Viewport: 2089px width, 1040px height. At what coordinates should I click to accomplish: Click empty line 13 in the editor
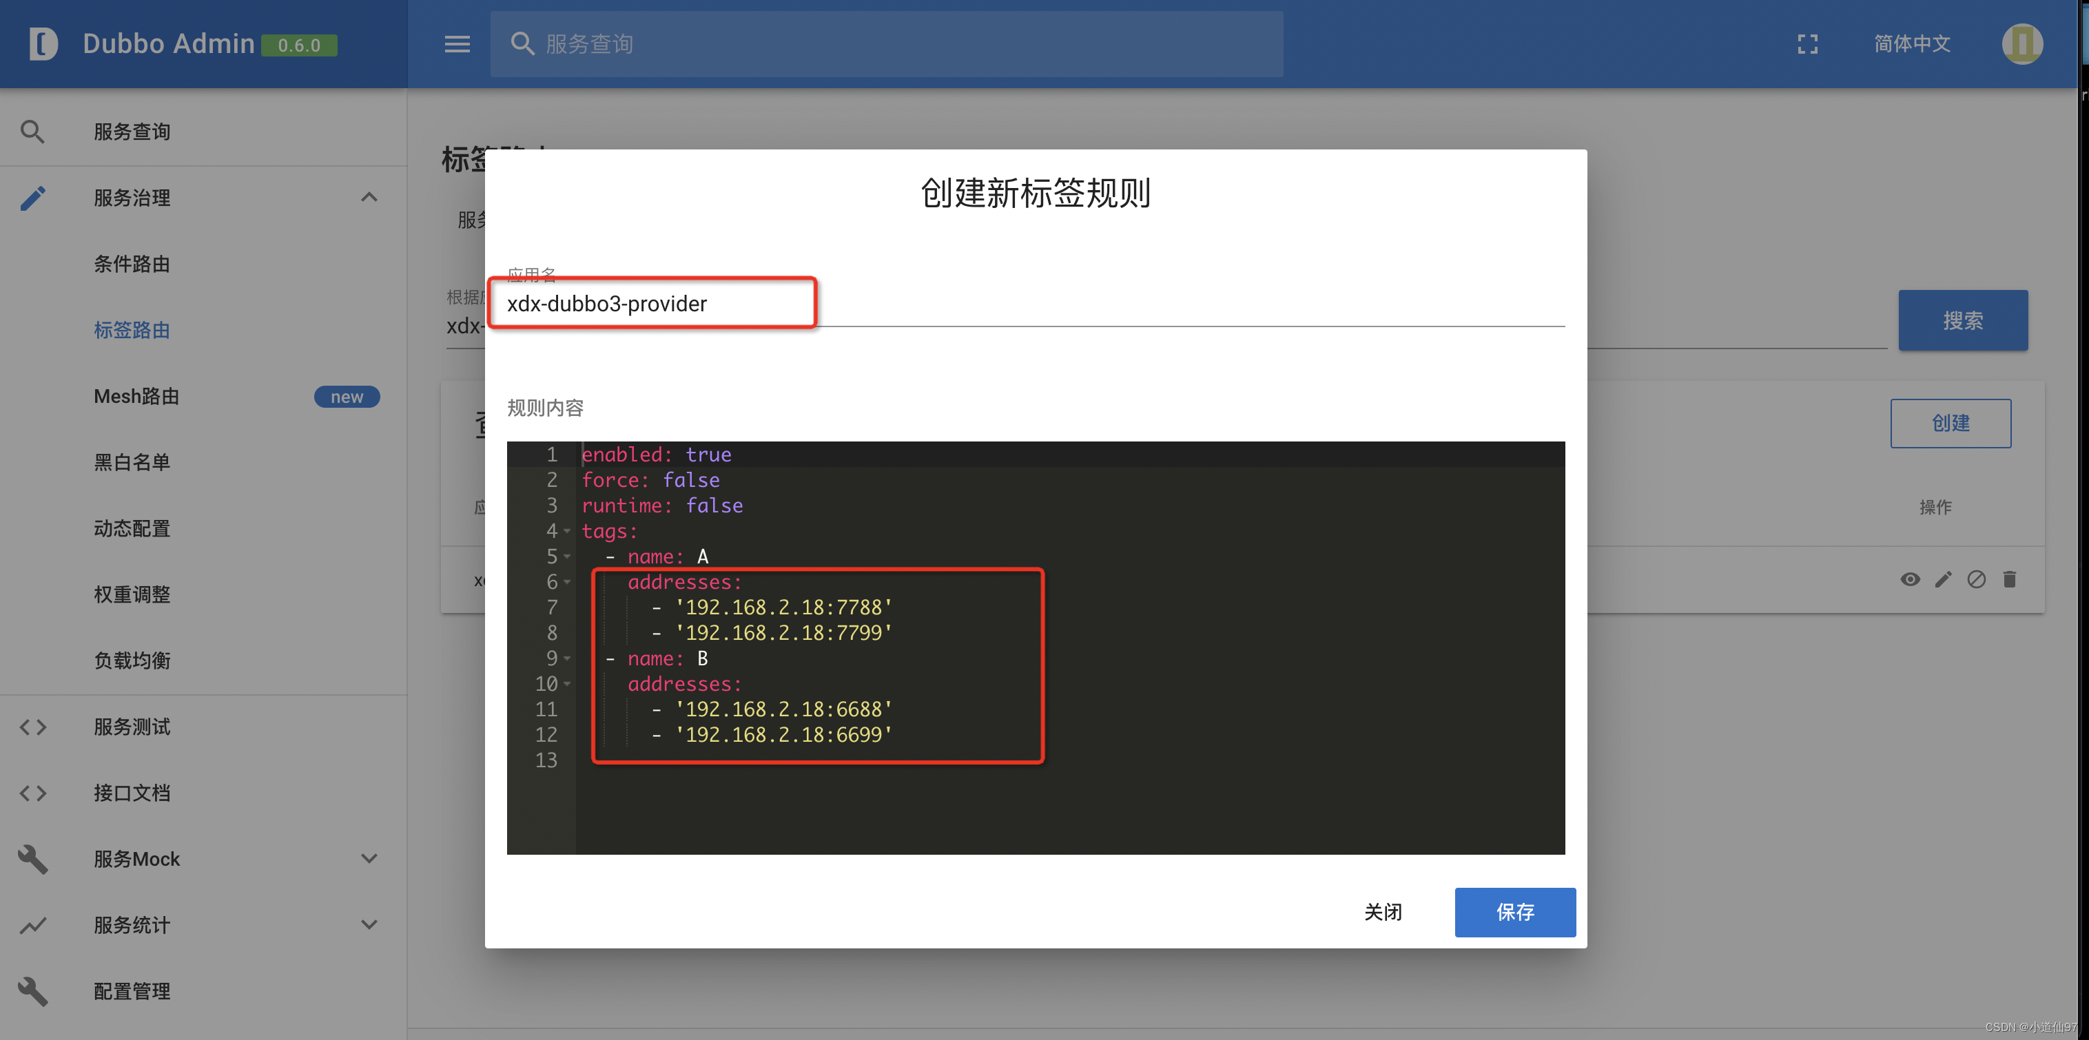click(x=1071, y=760)
